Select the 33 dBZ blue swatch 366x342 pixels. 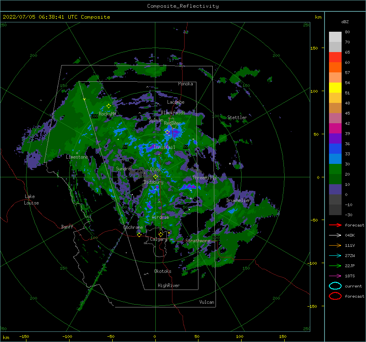[x=335, y=159]
